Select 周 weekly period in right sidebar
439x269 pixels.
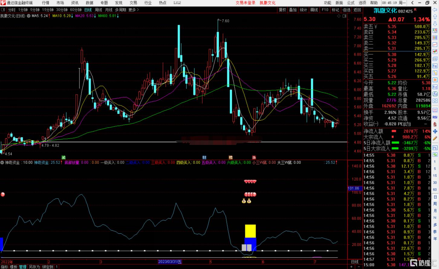(435, 204)
